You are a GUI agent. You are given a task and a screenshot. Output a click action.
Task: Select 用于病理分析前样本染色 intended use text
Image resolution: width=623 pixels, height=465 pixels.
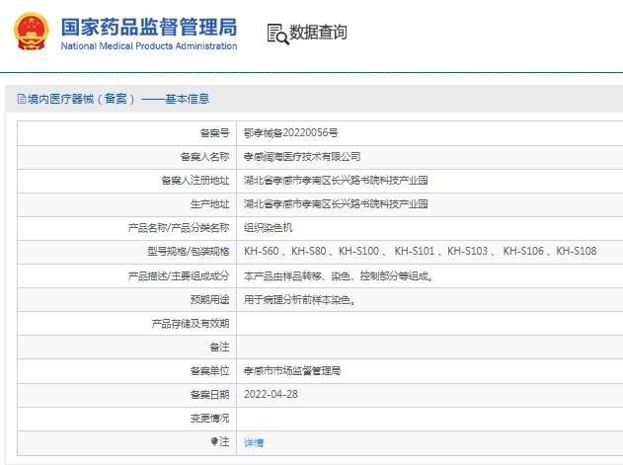pos(299,300)
